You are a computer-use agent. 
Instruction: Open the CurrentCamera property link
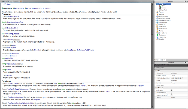pyautogui.click(x=13, y=16)
